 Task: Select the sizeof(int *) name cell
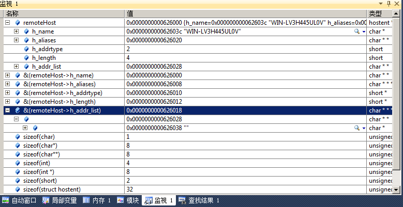[64, 171]
